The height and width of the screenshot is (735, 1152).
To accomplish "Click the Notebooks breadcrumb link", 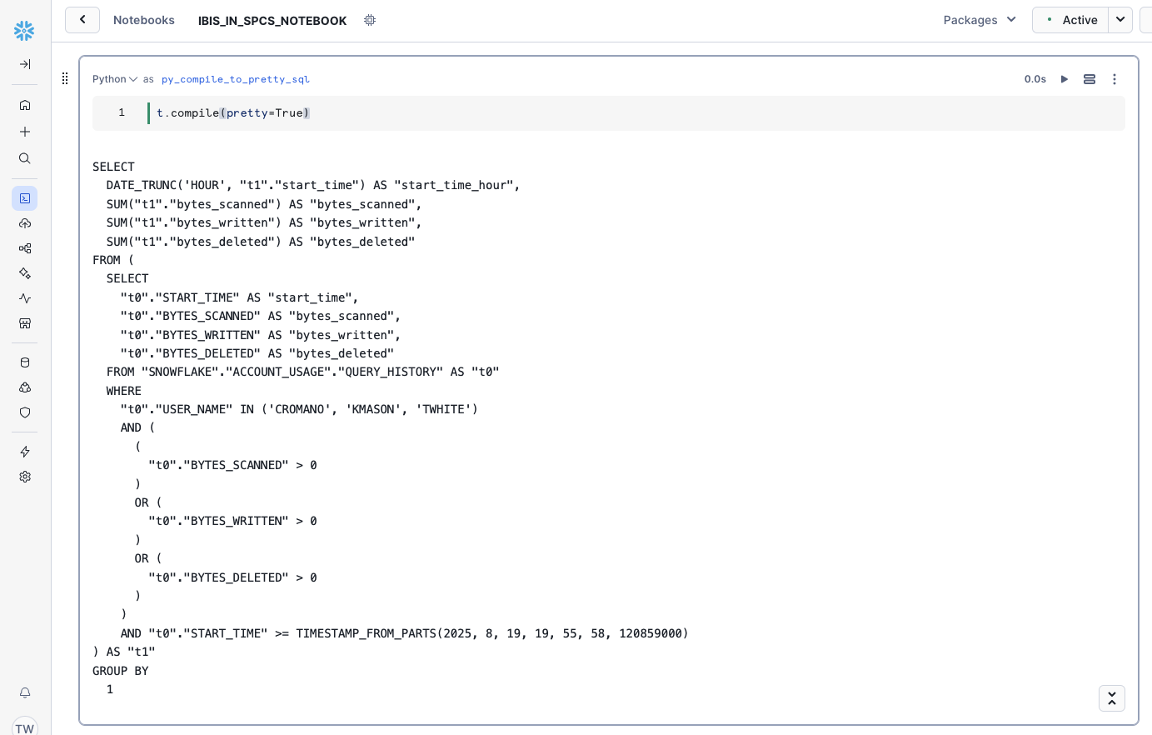I will pyautogui.click(x=144, y=20).
